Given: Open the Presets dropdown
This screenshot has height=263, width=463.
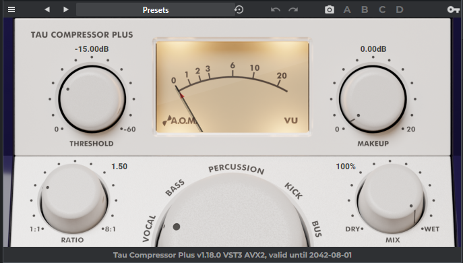Looking at the screenshot, I should (x=156, y=9).
